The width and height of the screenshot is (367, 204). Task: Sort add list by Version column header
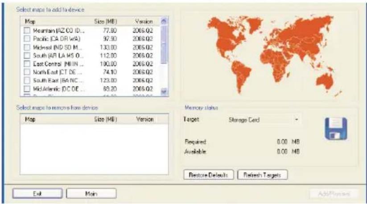[144, 21]
